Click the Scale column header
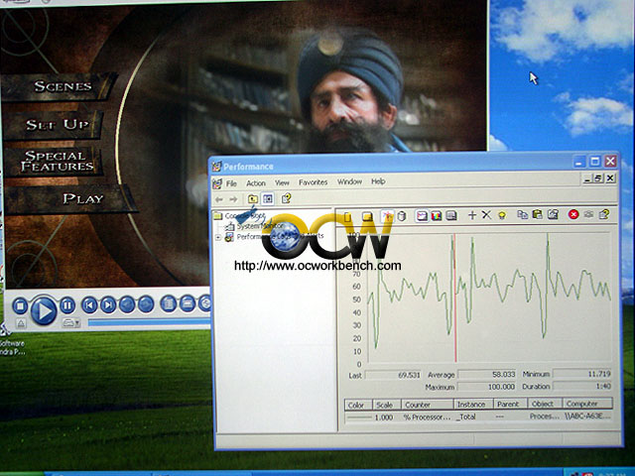This screenshot has width=635, height=476. tap(386, 405)
